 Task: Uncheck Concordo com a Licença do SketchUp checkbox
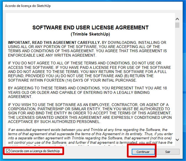pyautogui.click(x=8, y=151)
